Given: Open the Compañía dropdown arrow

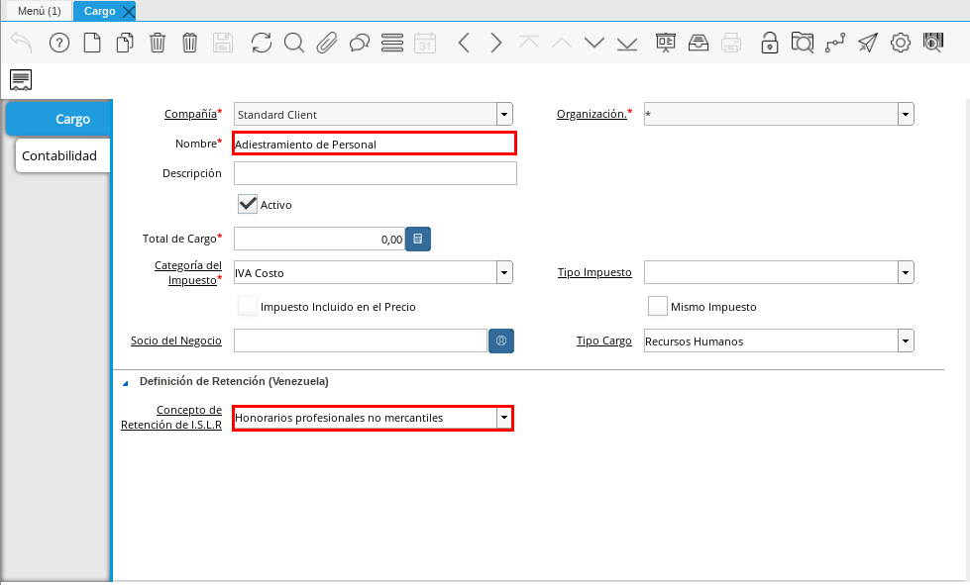Looking at the screenshot, I should (x=504, y=114).
